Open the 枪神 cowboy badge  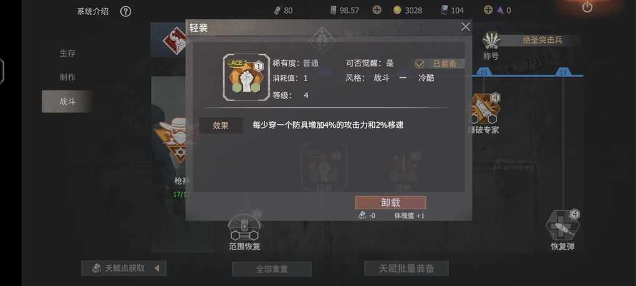pyautogui.click(x=175, y=140)
